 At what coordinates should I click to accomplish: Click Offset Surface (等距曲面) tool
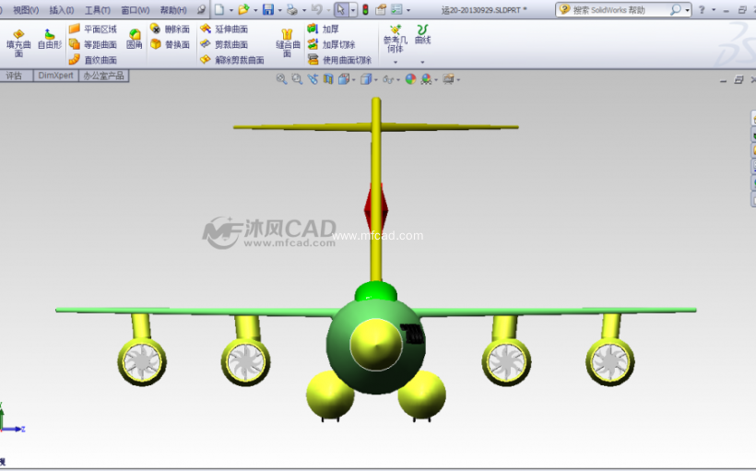[93, 44]
